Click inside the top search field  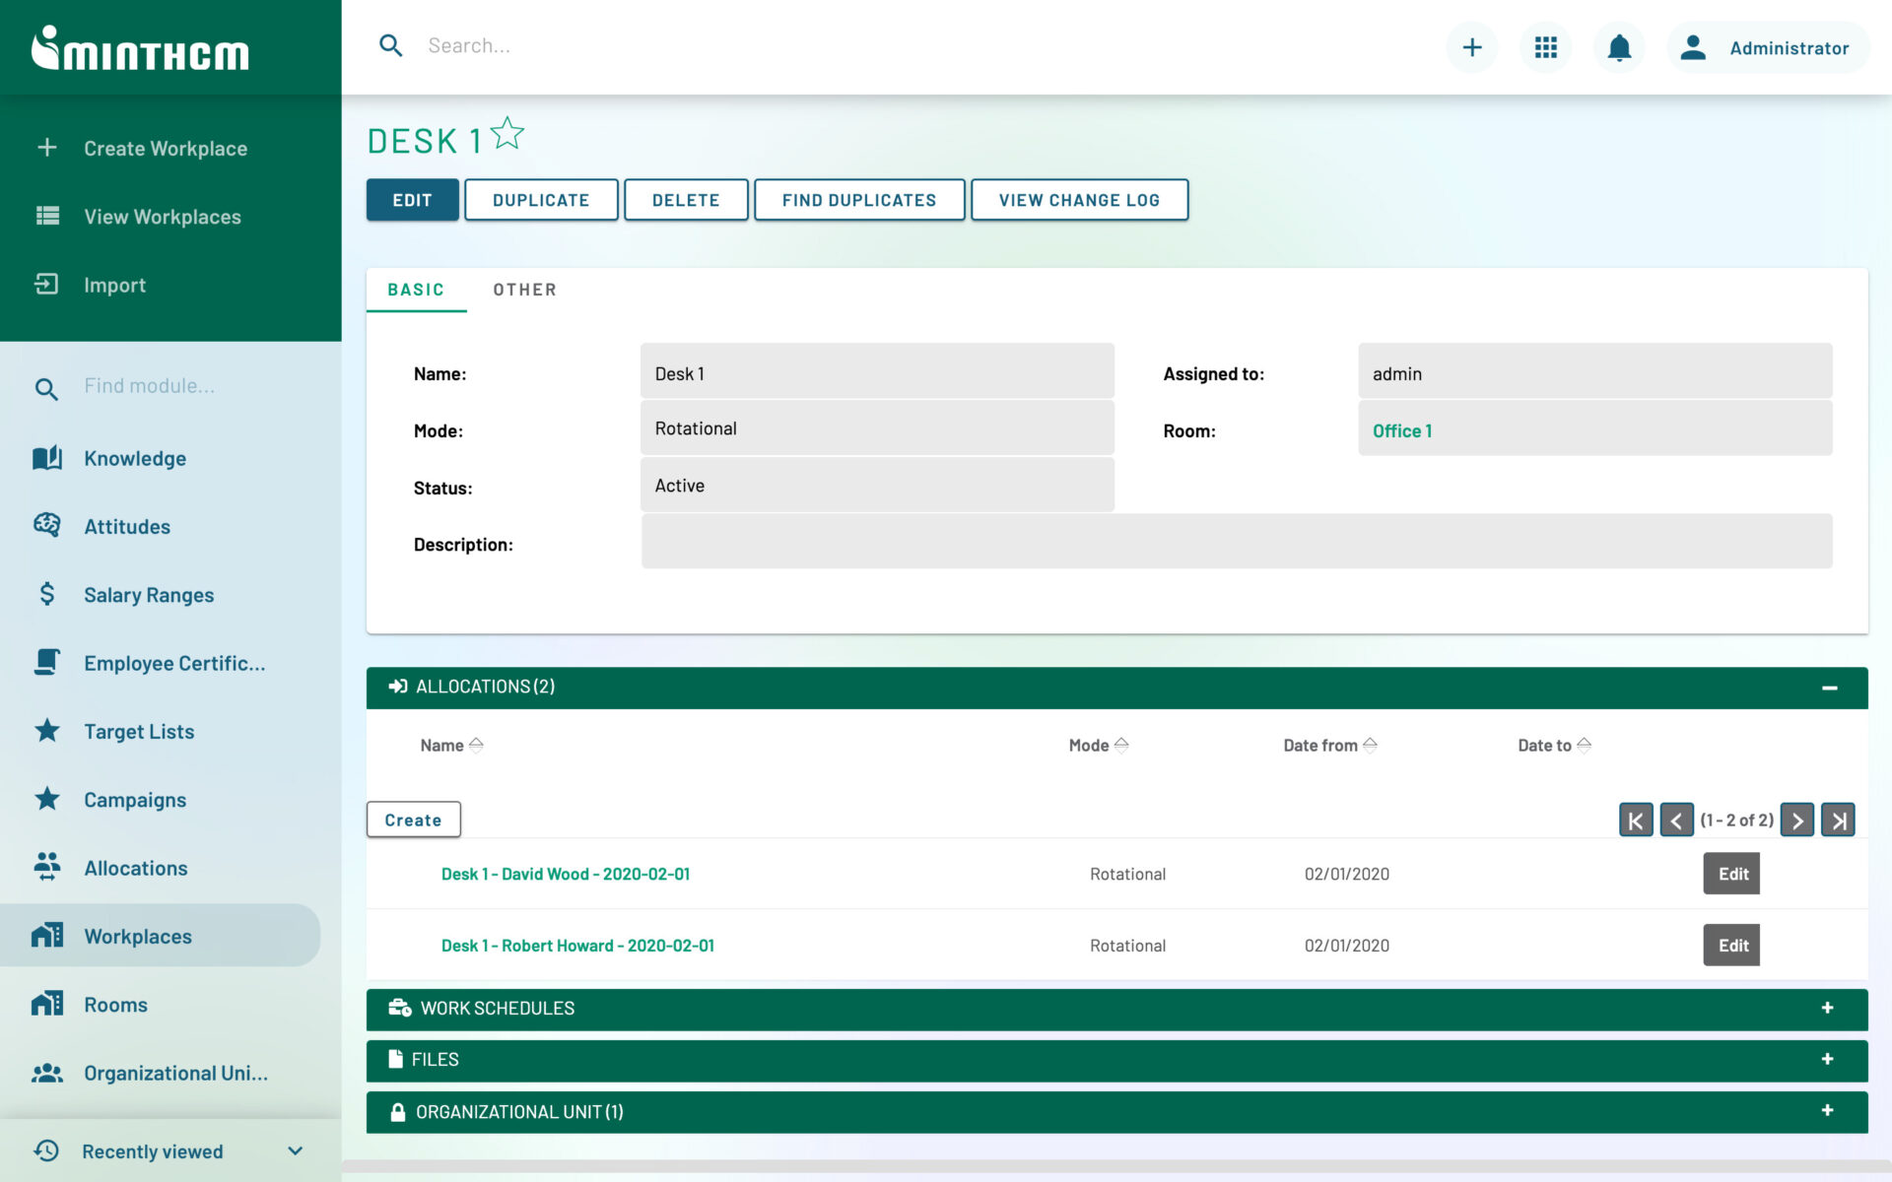(x=591, y=45)
